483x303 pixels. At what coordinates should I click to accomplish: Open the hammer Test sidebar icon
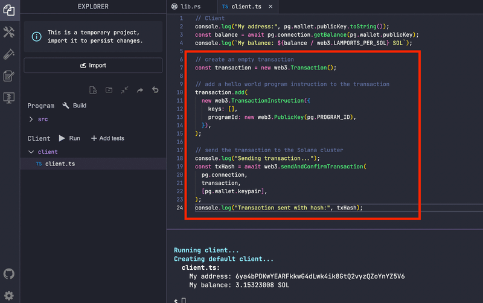pyautogui.click(x=9, y=54)
